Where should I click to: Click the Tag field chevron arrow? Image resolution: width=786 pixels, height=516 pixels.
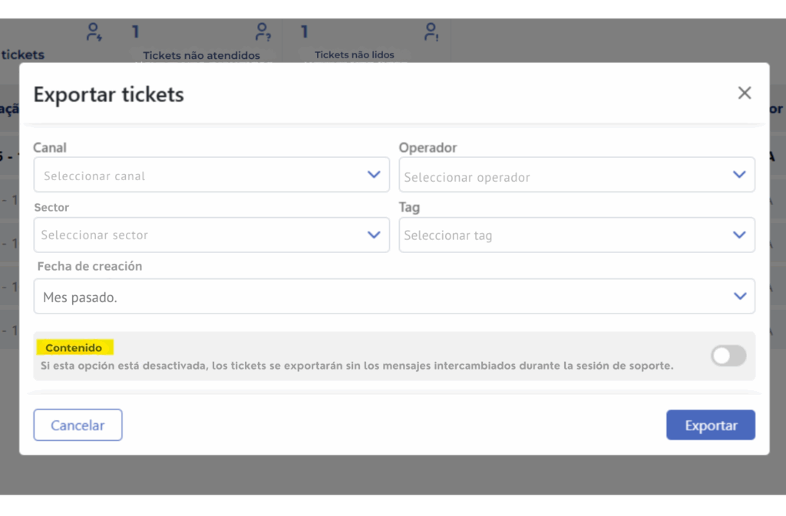(x=739, y=235)
